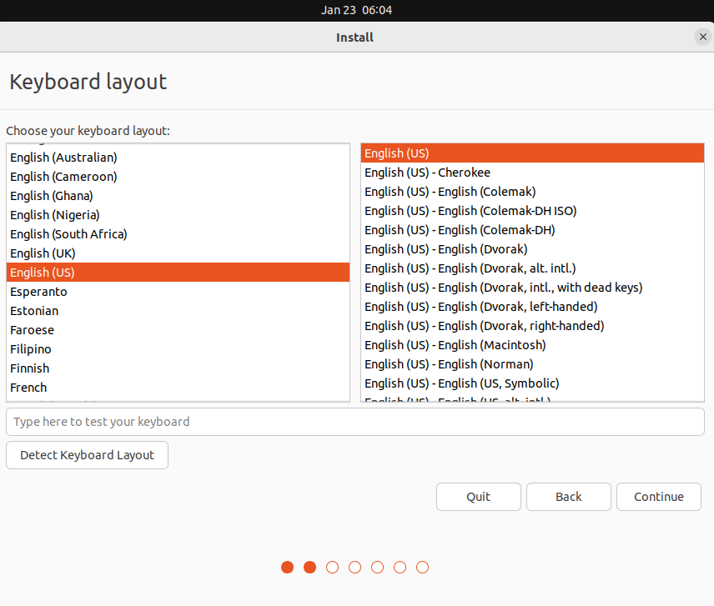Screen dimensions: 714x606
Task: Focus the keyboard test input field
Action: pyautogui.click(x=354, y=422)
